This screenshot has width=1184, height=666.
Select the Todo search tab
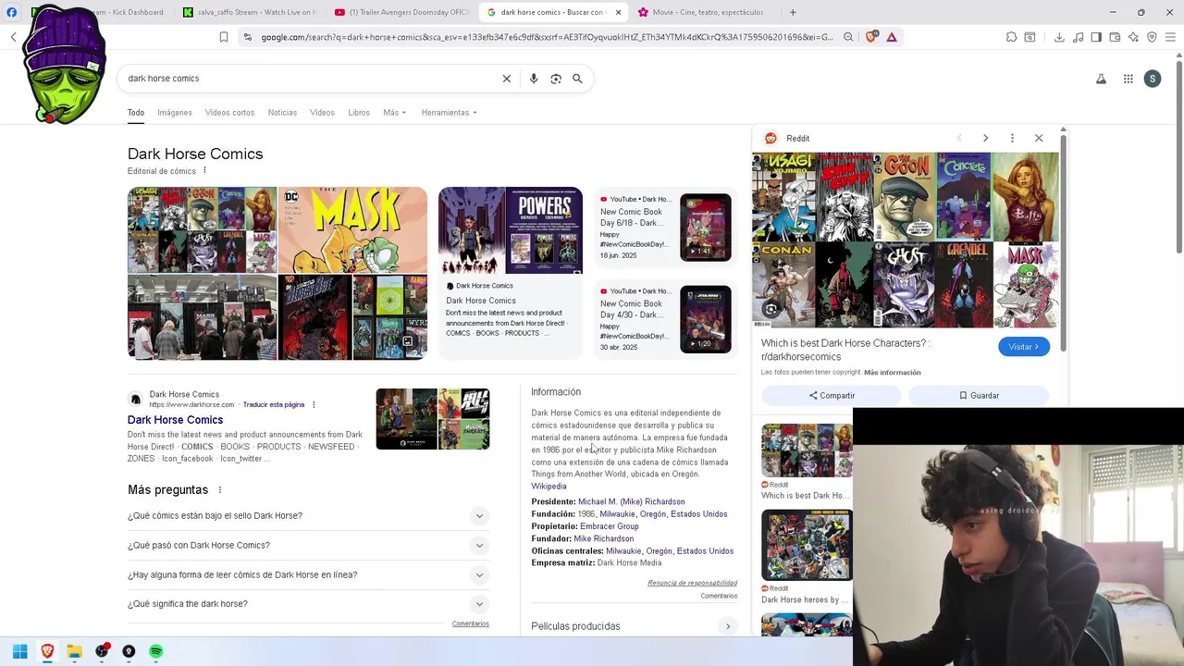click(136, 113)
